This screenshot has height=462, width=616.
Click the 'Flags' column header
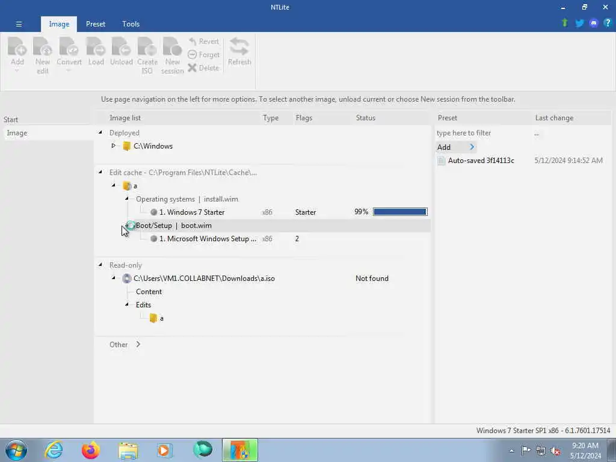pos(304,118)
